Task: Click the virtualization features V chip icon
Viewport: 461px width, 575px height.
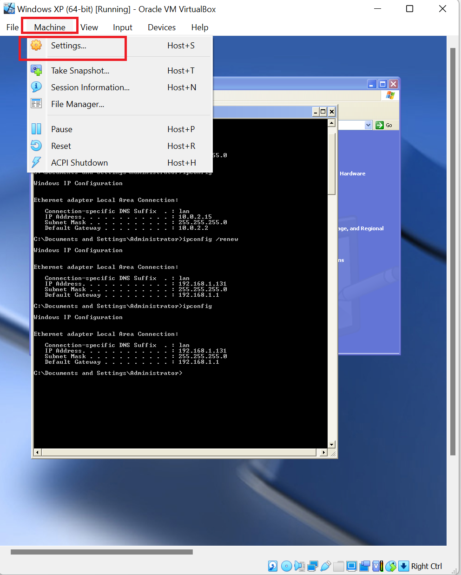Action: tap(378, 566)
